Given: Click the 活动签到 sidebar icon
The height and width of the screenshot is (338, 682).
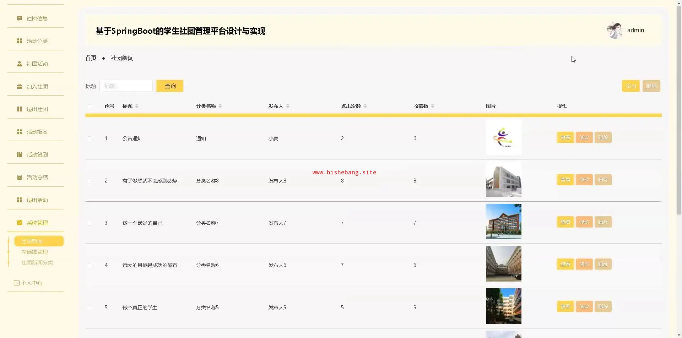Looking at the screenshot, I should 20,154.
